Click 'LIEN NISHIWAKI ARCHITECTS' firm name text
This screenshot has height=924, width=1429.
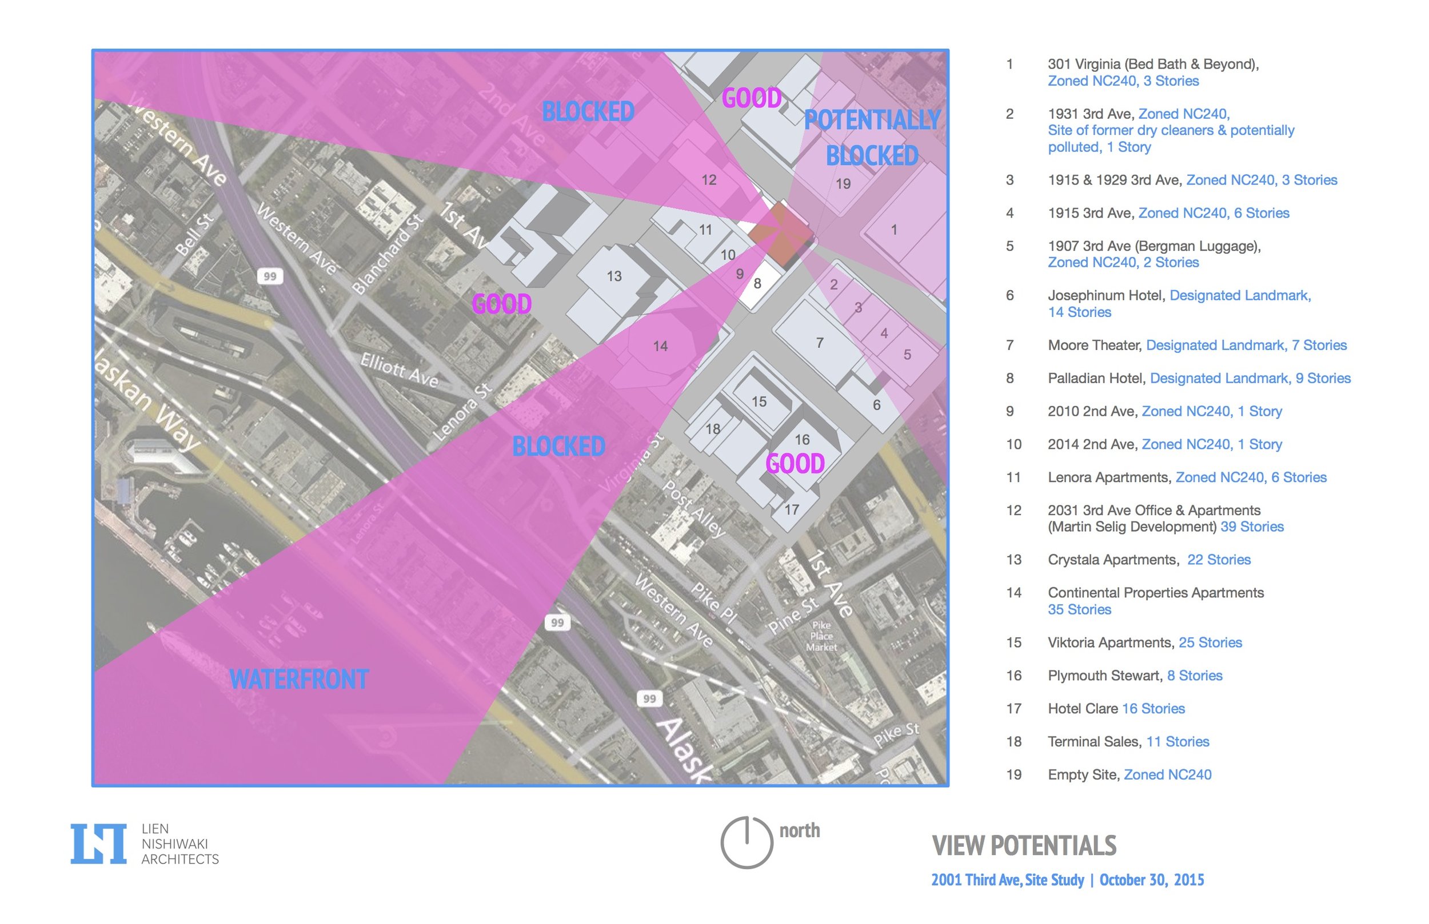click(x=180, y=844)
